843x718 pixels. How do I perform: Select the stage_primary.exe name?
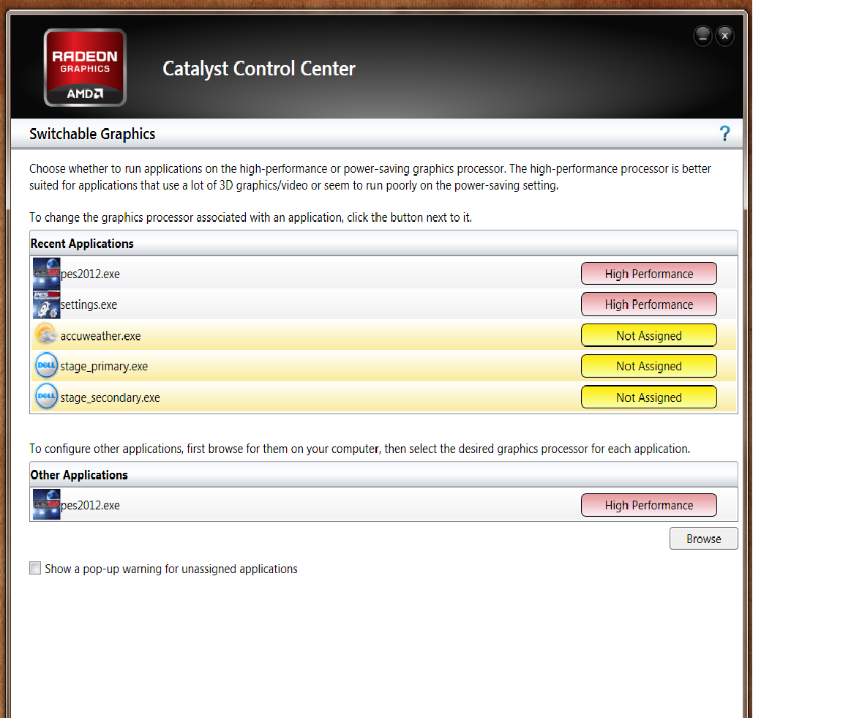(x=104, y=367)
